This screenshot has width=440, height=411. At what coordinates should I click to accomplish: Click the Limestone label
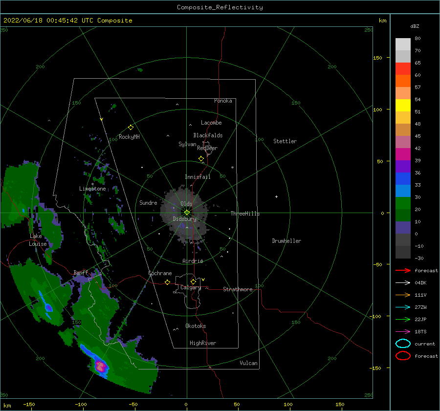tap(92, 189)
